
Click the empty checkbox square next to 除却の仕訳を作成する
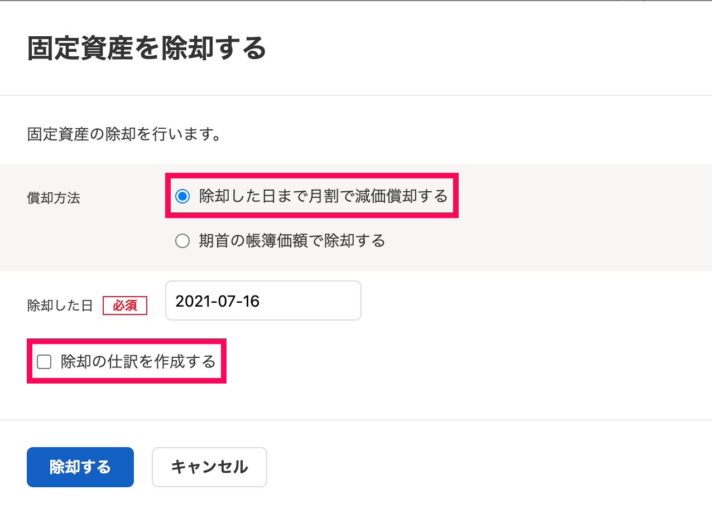[44, 361]
